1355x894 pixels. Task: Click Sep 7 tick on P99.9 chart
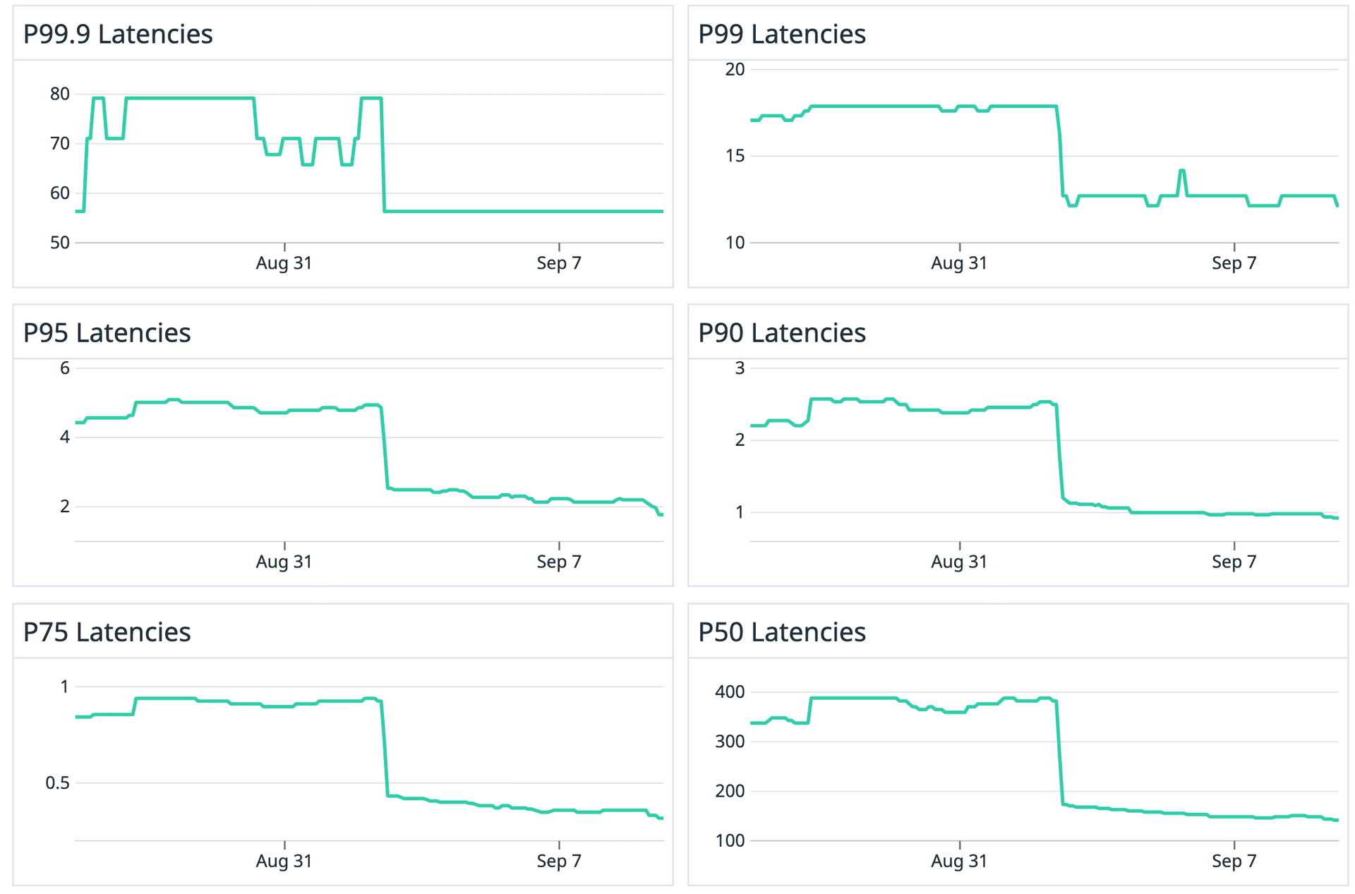point(559,263)
